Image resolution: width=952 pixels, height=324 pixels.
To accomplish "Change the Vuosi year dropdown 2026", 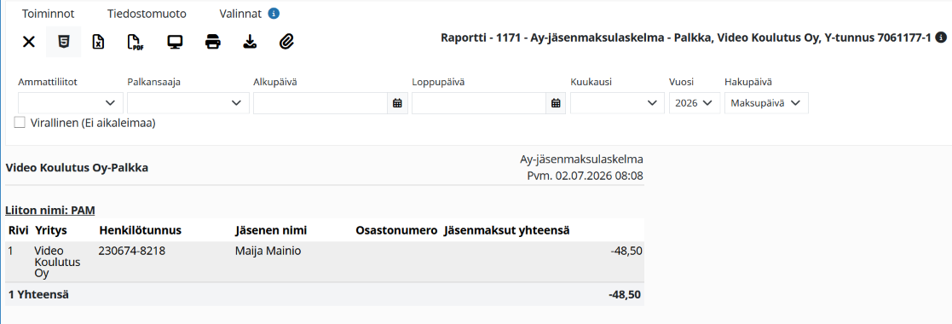I will coord(695,102).
